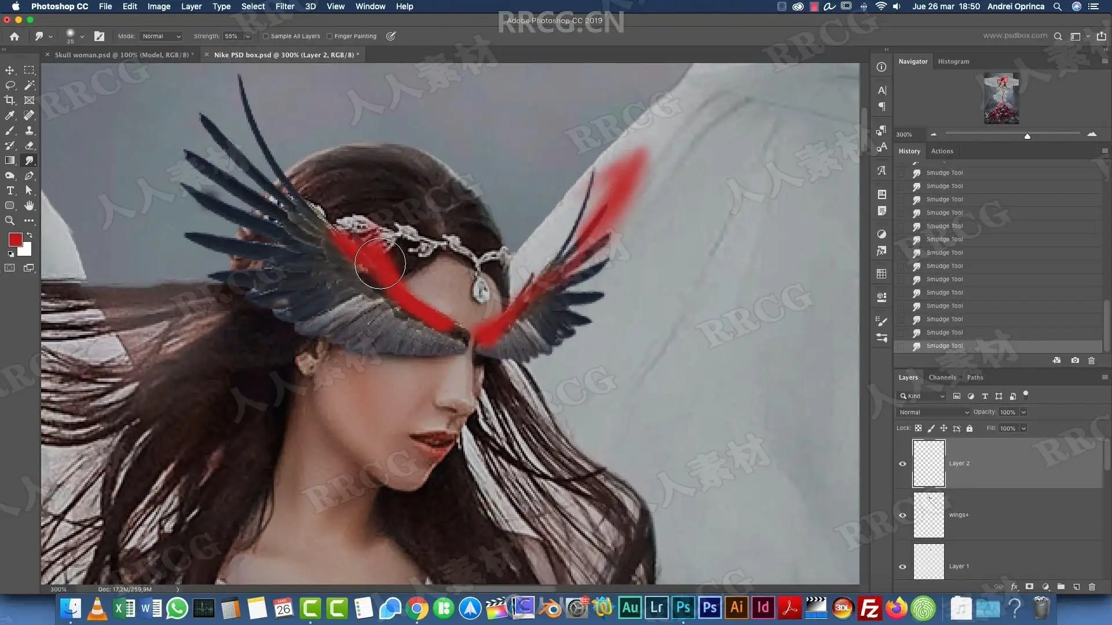Open the Filter menu
Screen dimensions: 1112x625
[284, 6]
